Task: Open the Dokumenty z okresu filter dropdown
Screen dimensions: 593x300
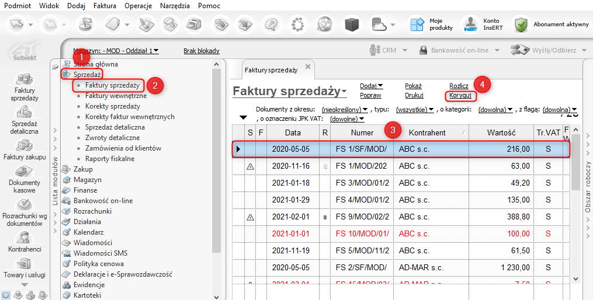Action: click(x=342, y=109)
